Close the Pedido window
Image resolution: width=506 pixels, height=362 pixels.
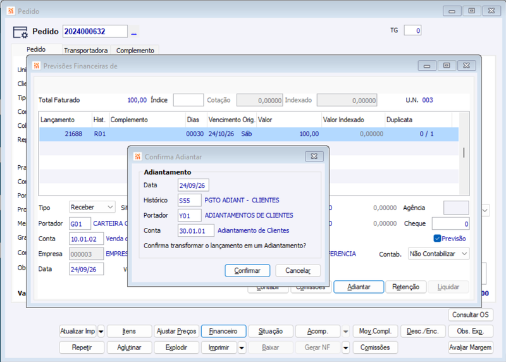click(491, 11)
